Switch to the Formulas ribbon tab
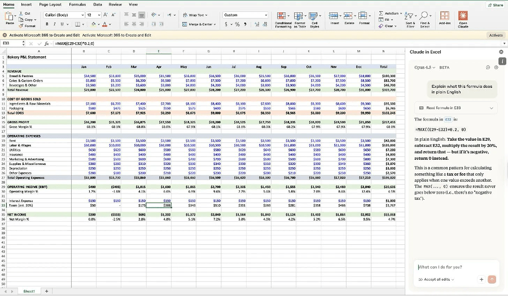Image resolution: width=508 pixels, height=296 pixels. point(77,4)
